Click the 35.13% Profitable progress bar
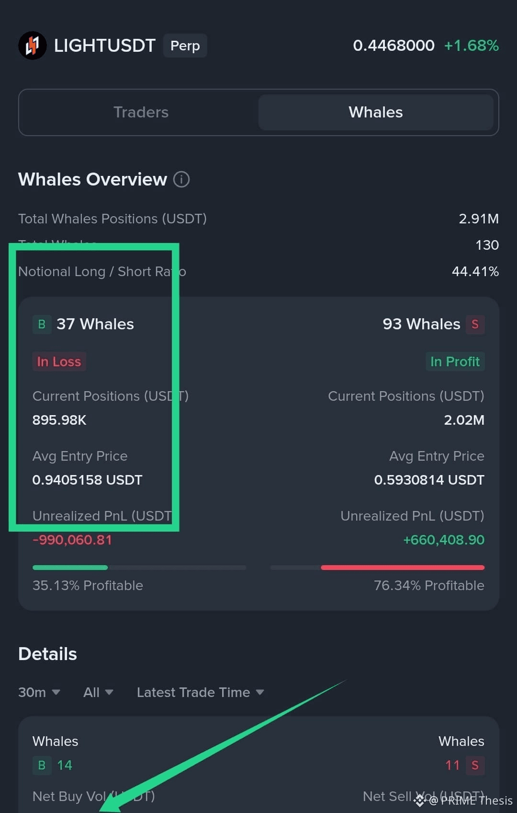The image size is (517, 813). [139, 567]
